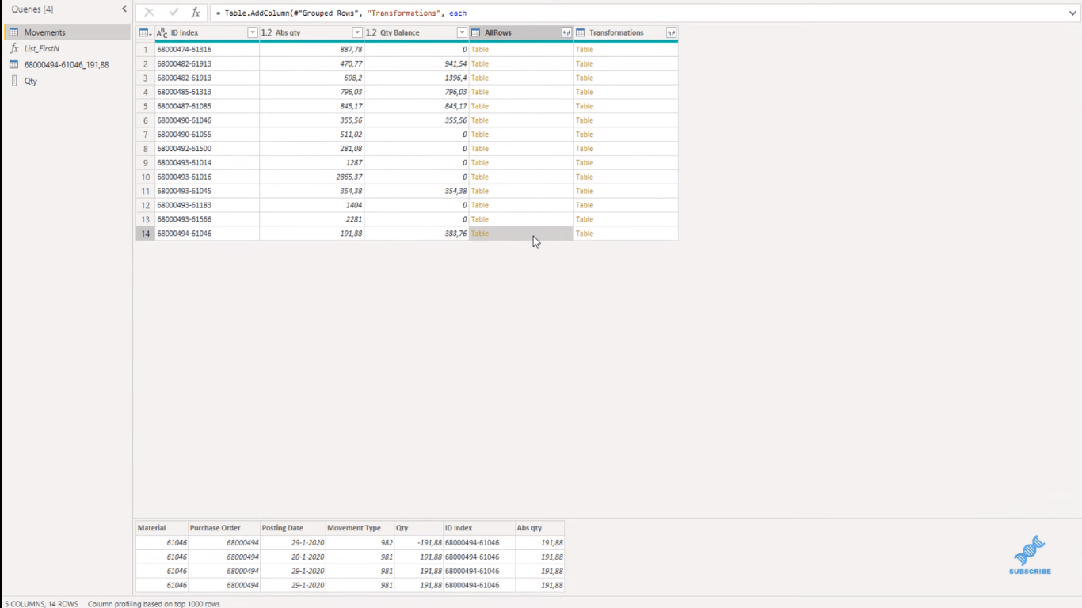Open Transformations Table link for 68000494-61046
The width and height of the screenshot is (1082, 608).
point(585,234)
